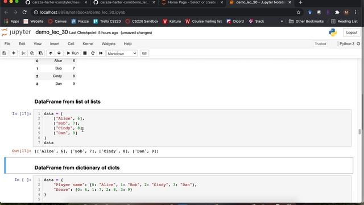Open the cell type Markdown dropdown
The image size is (364, 205).
tap(122, 54)
